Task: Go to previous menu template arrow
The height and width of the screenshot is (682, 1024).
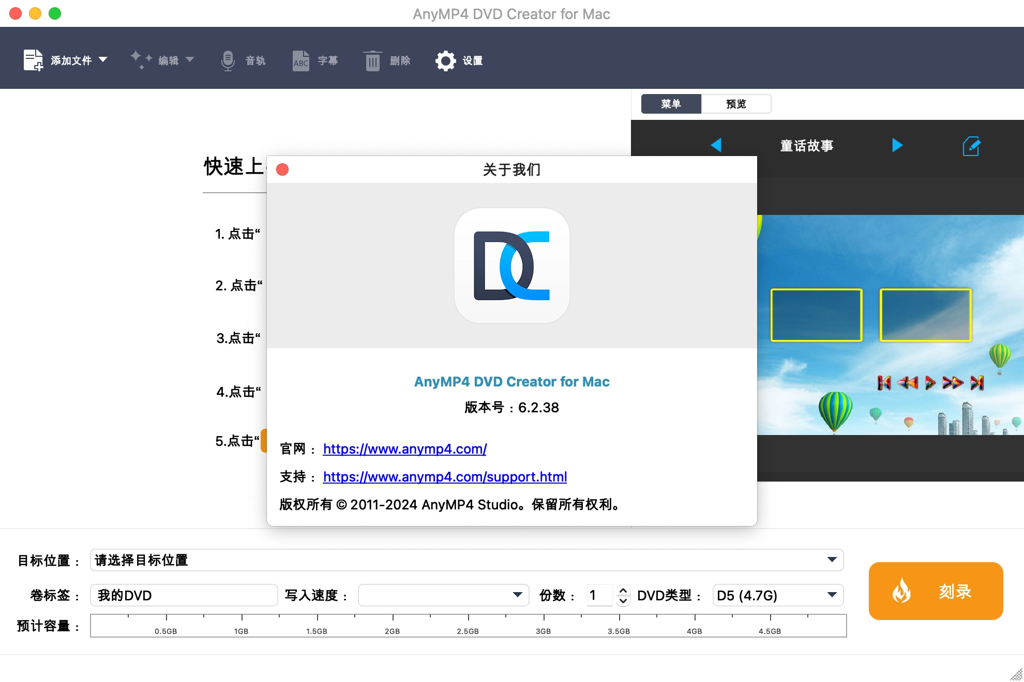Action: click(716, 145)
